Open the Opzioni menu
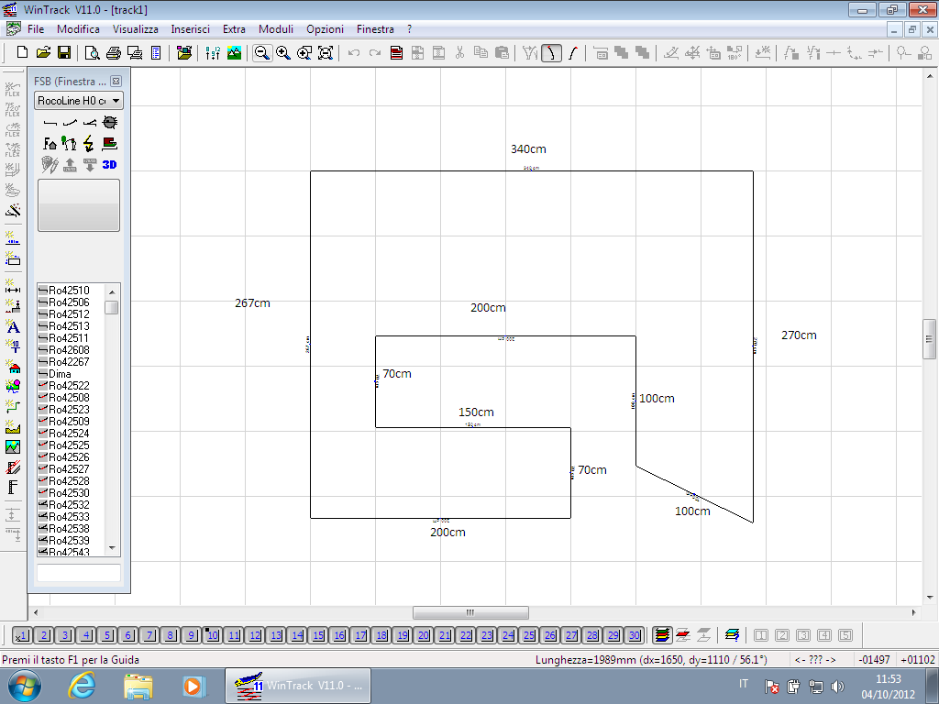This screenshot has height=704, width=939. (326, 28)
